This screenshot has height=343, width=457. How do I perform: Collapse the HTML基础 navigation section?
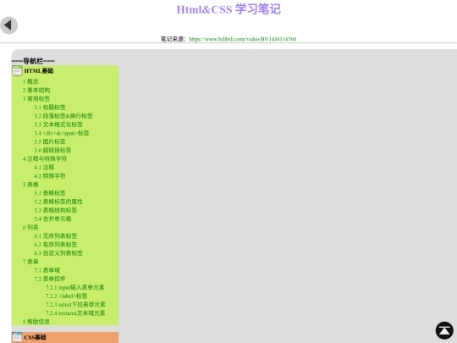click(x=38, y=70)
